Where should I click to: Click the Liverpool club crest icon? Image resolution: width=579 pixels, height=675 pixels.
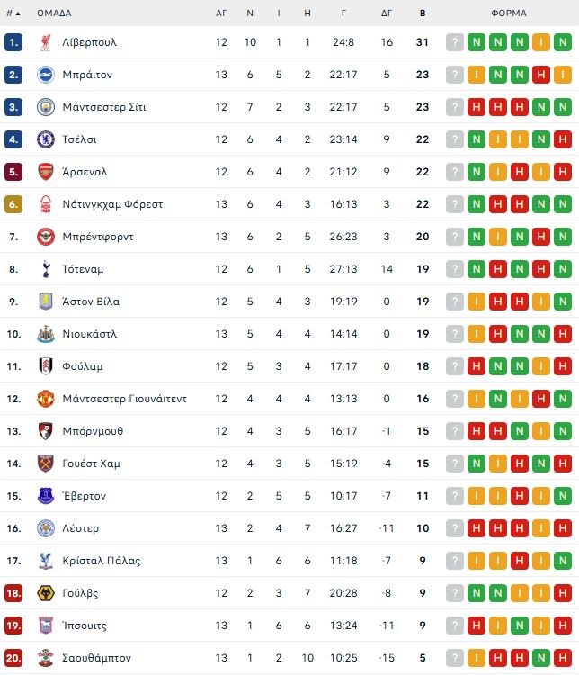(46, 42)
